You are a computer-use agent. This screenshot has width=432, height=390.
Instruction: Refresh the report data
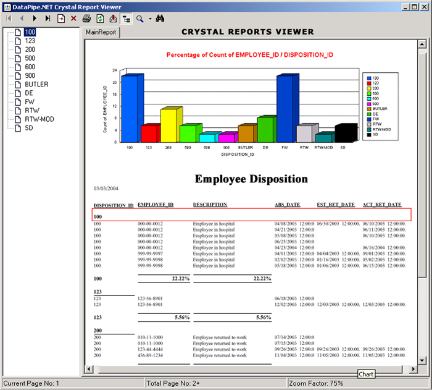(x=100, y=19)
